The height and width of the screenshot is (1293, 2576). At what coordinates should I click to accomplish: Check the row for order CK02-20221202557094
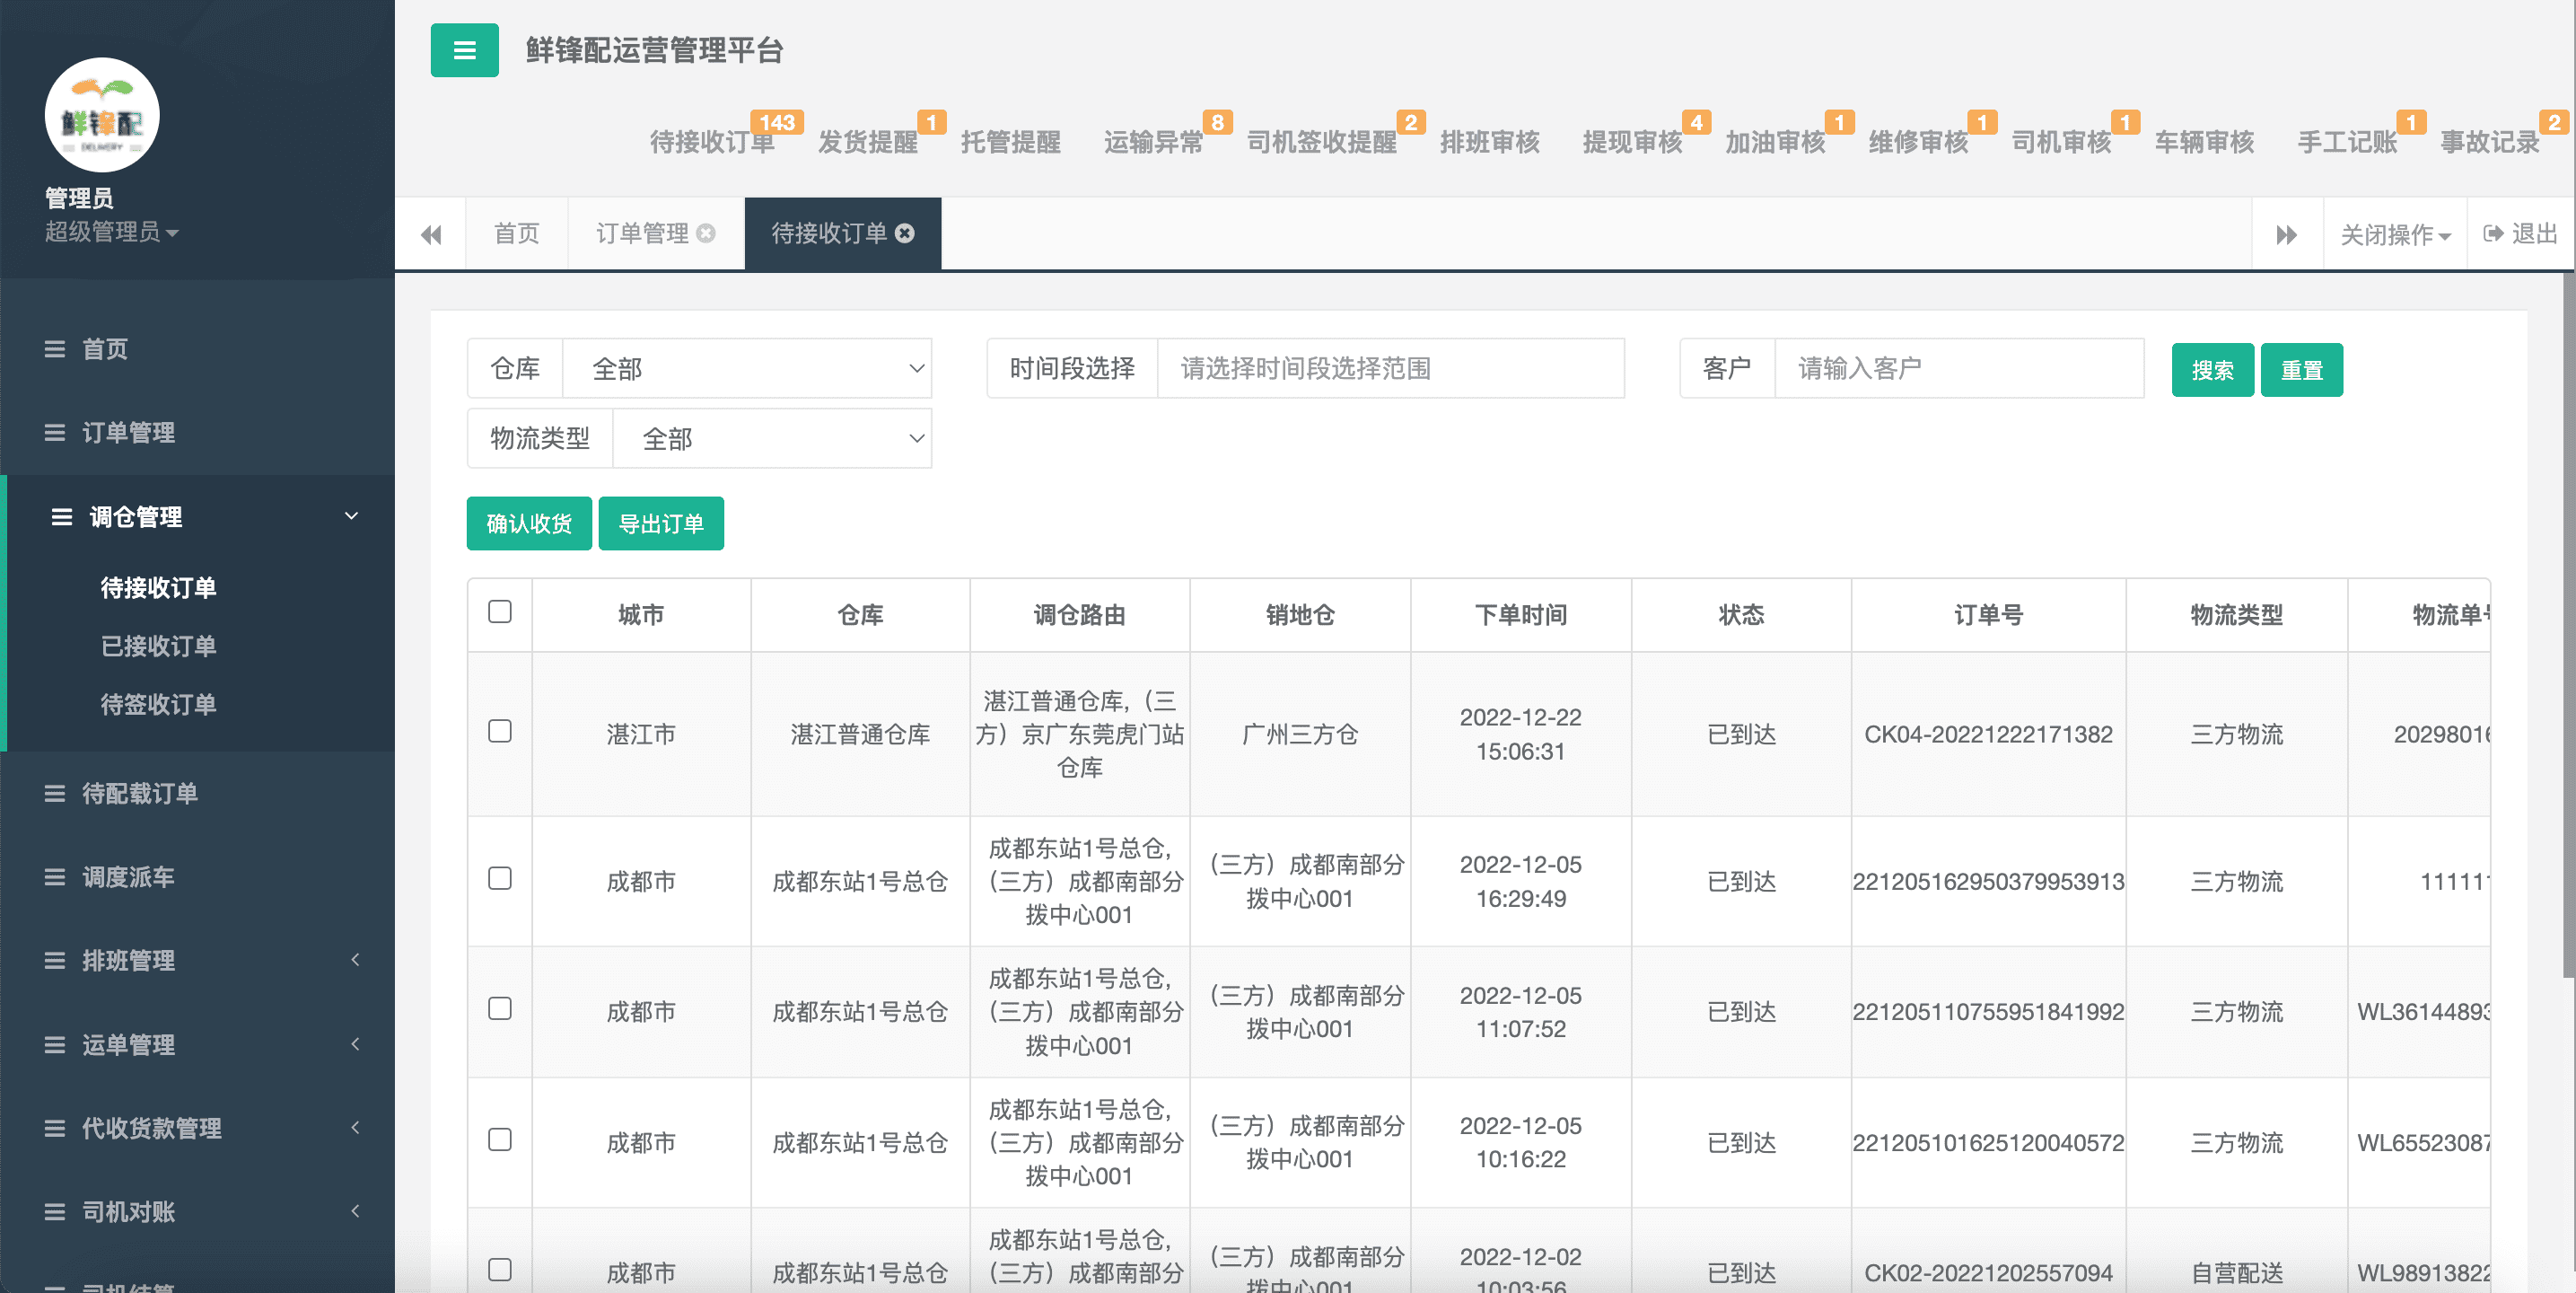click(x=500, y=1270)
